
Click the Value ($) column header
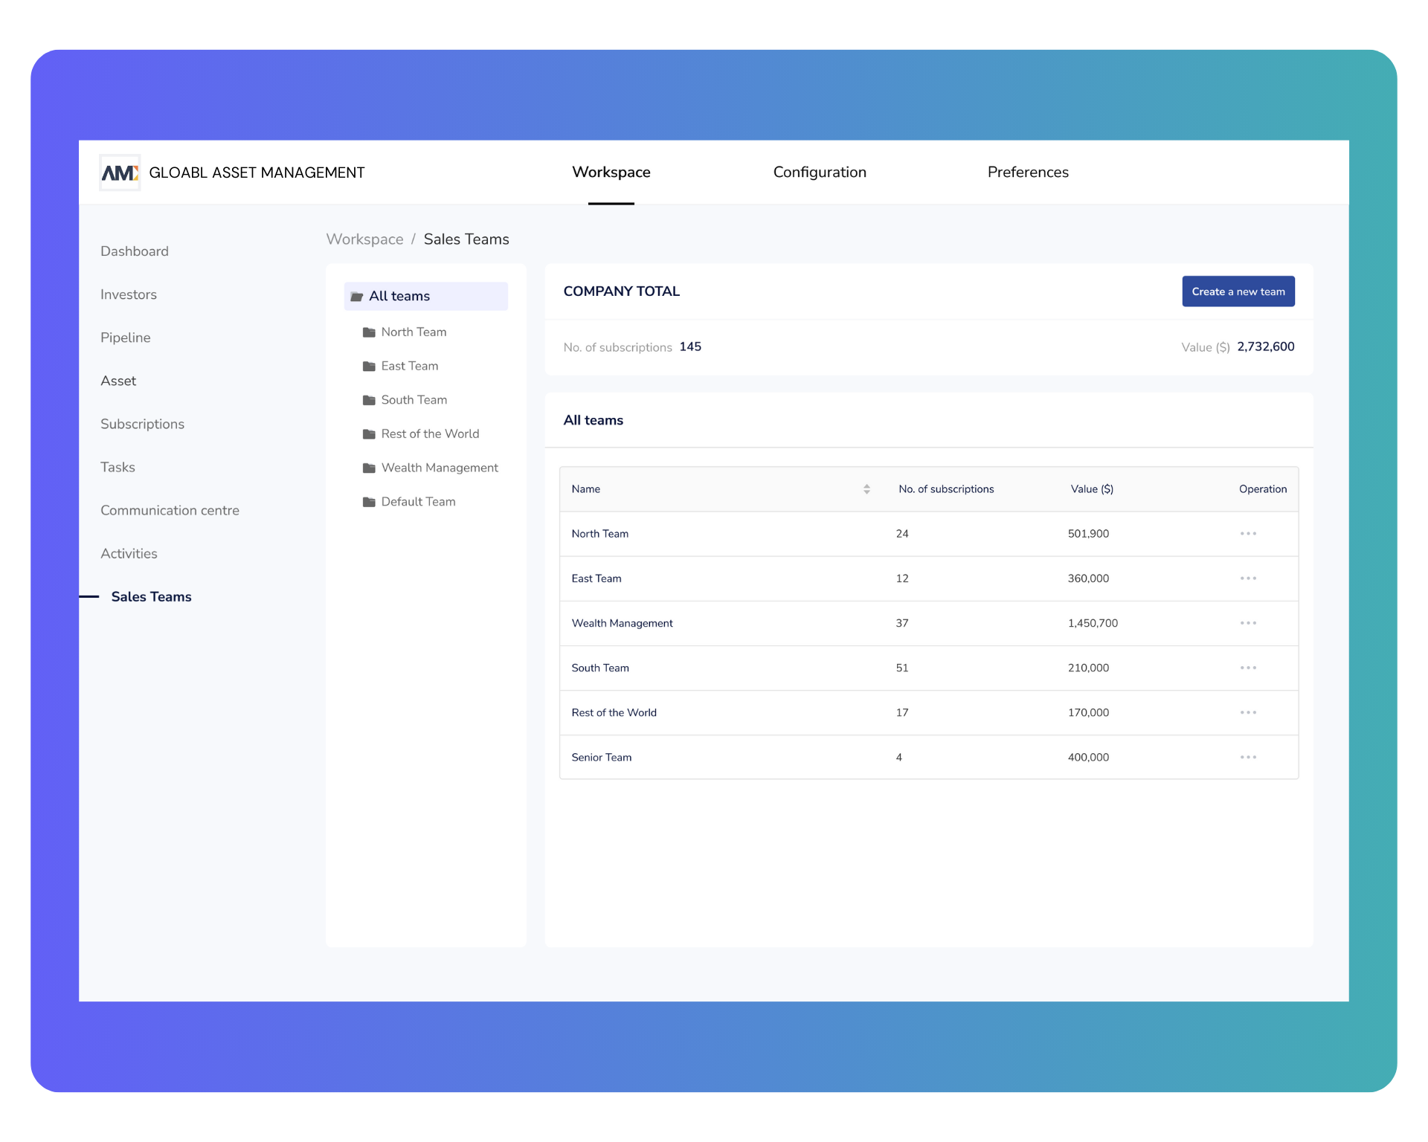tap(1092, 489)
